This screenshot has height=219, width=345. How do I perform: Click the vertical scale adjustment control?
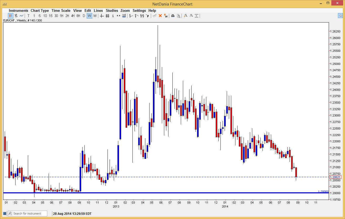[197, 16]
